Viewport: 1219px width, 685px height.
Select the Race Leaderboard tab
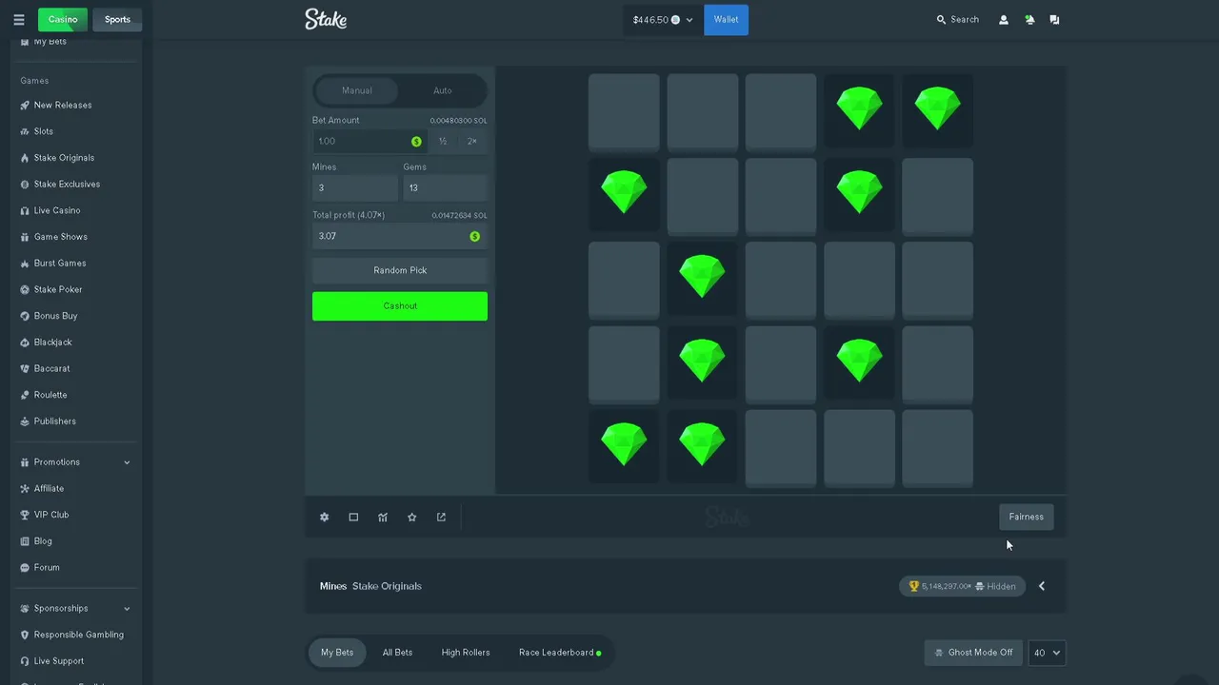click(560, 653)
